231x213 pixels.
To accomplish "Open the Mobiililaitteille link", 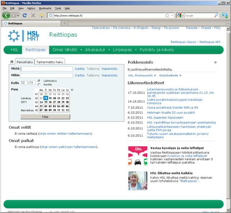I will click(170, 75).
